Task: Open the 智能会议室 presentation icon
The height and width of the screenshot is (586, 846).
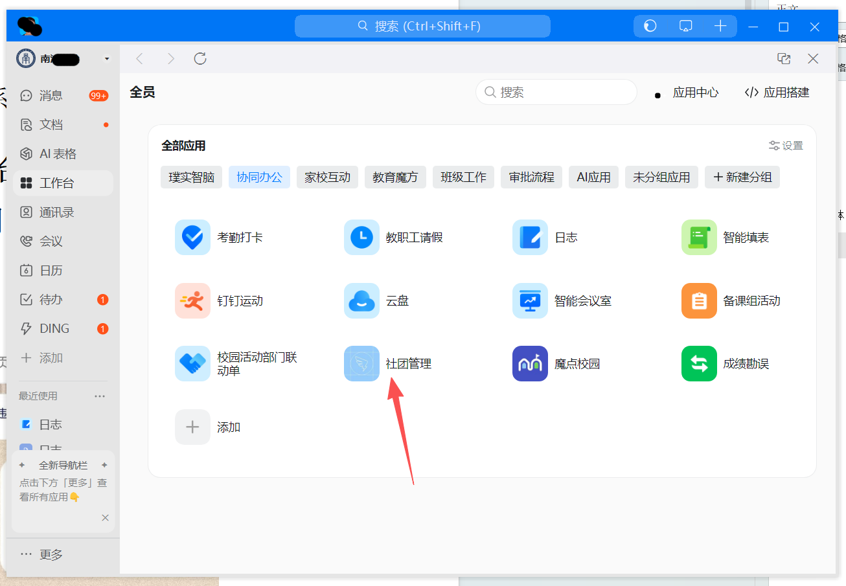Action: pyautogui.click(x=530, y=300)
